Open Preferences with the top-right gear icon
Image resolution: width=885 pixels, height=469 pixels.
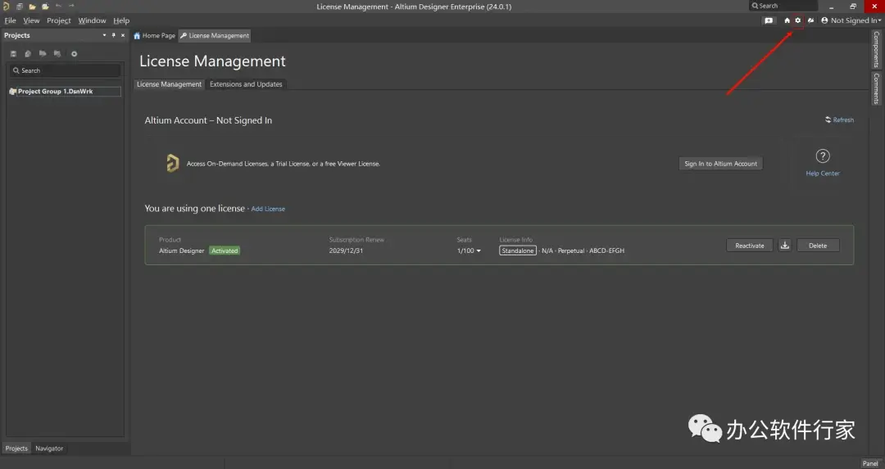coord(797,20)
